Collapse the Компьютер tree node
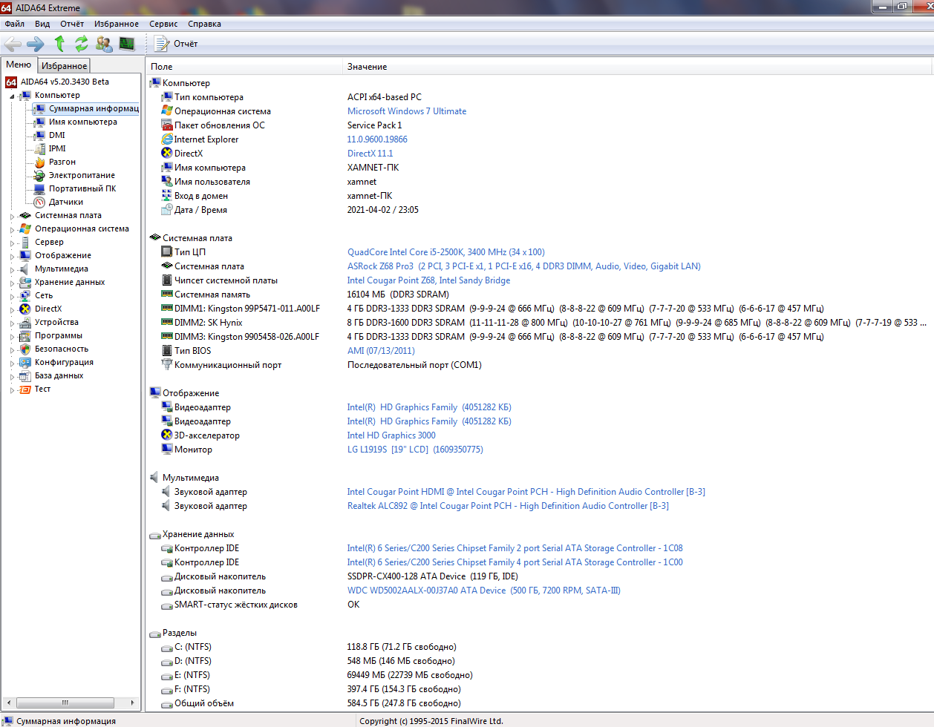Viewport: 934px width, 727px height. 12,96
